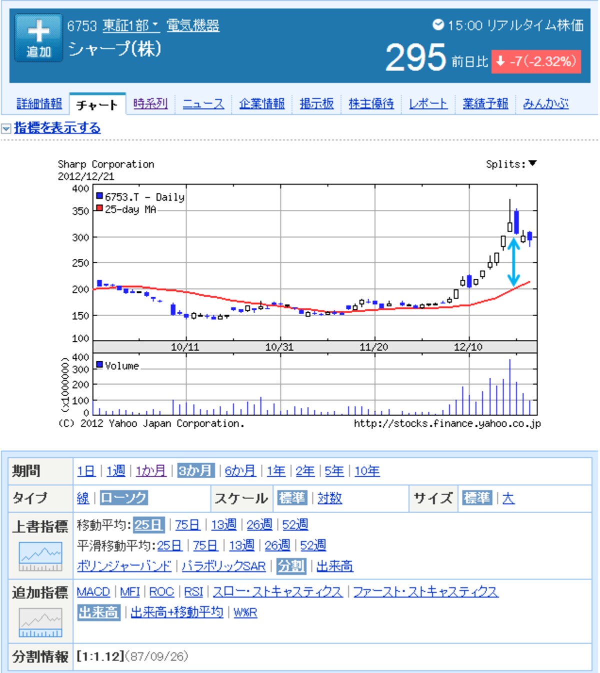Enable the ボリンジャーバンド overlay

click(124, 566)
